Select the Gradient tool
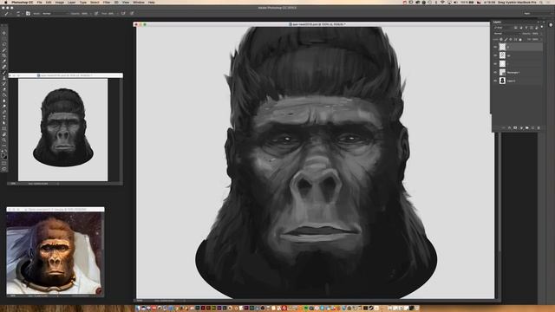 (x=4, y=95)
